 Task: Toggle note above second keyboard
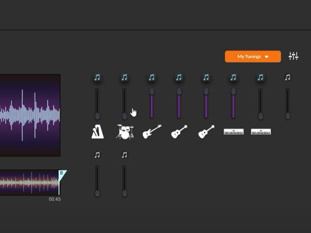pos(260,77)
